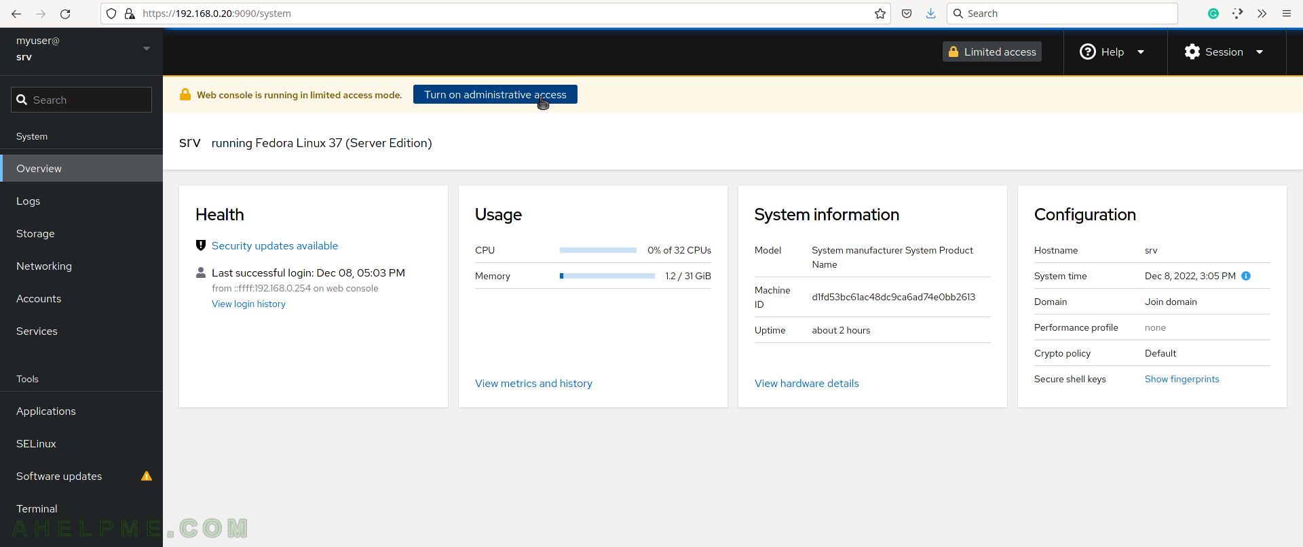Screen dimensions: 1303x547
Task: Click the Join domain link
Action: [x=1171, y=302]
